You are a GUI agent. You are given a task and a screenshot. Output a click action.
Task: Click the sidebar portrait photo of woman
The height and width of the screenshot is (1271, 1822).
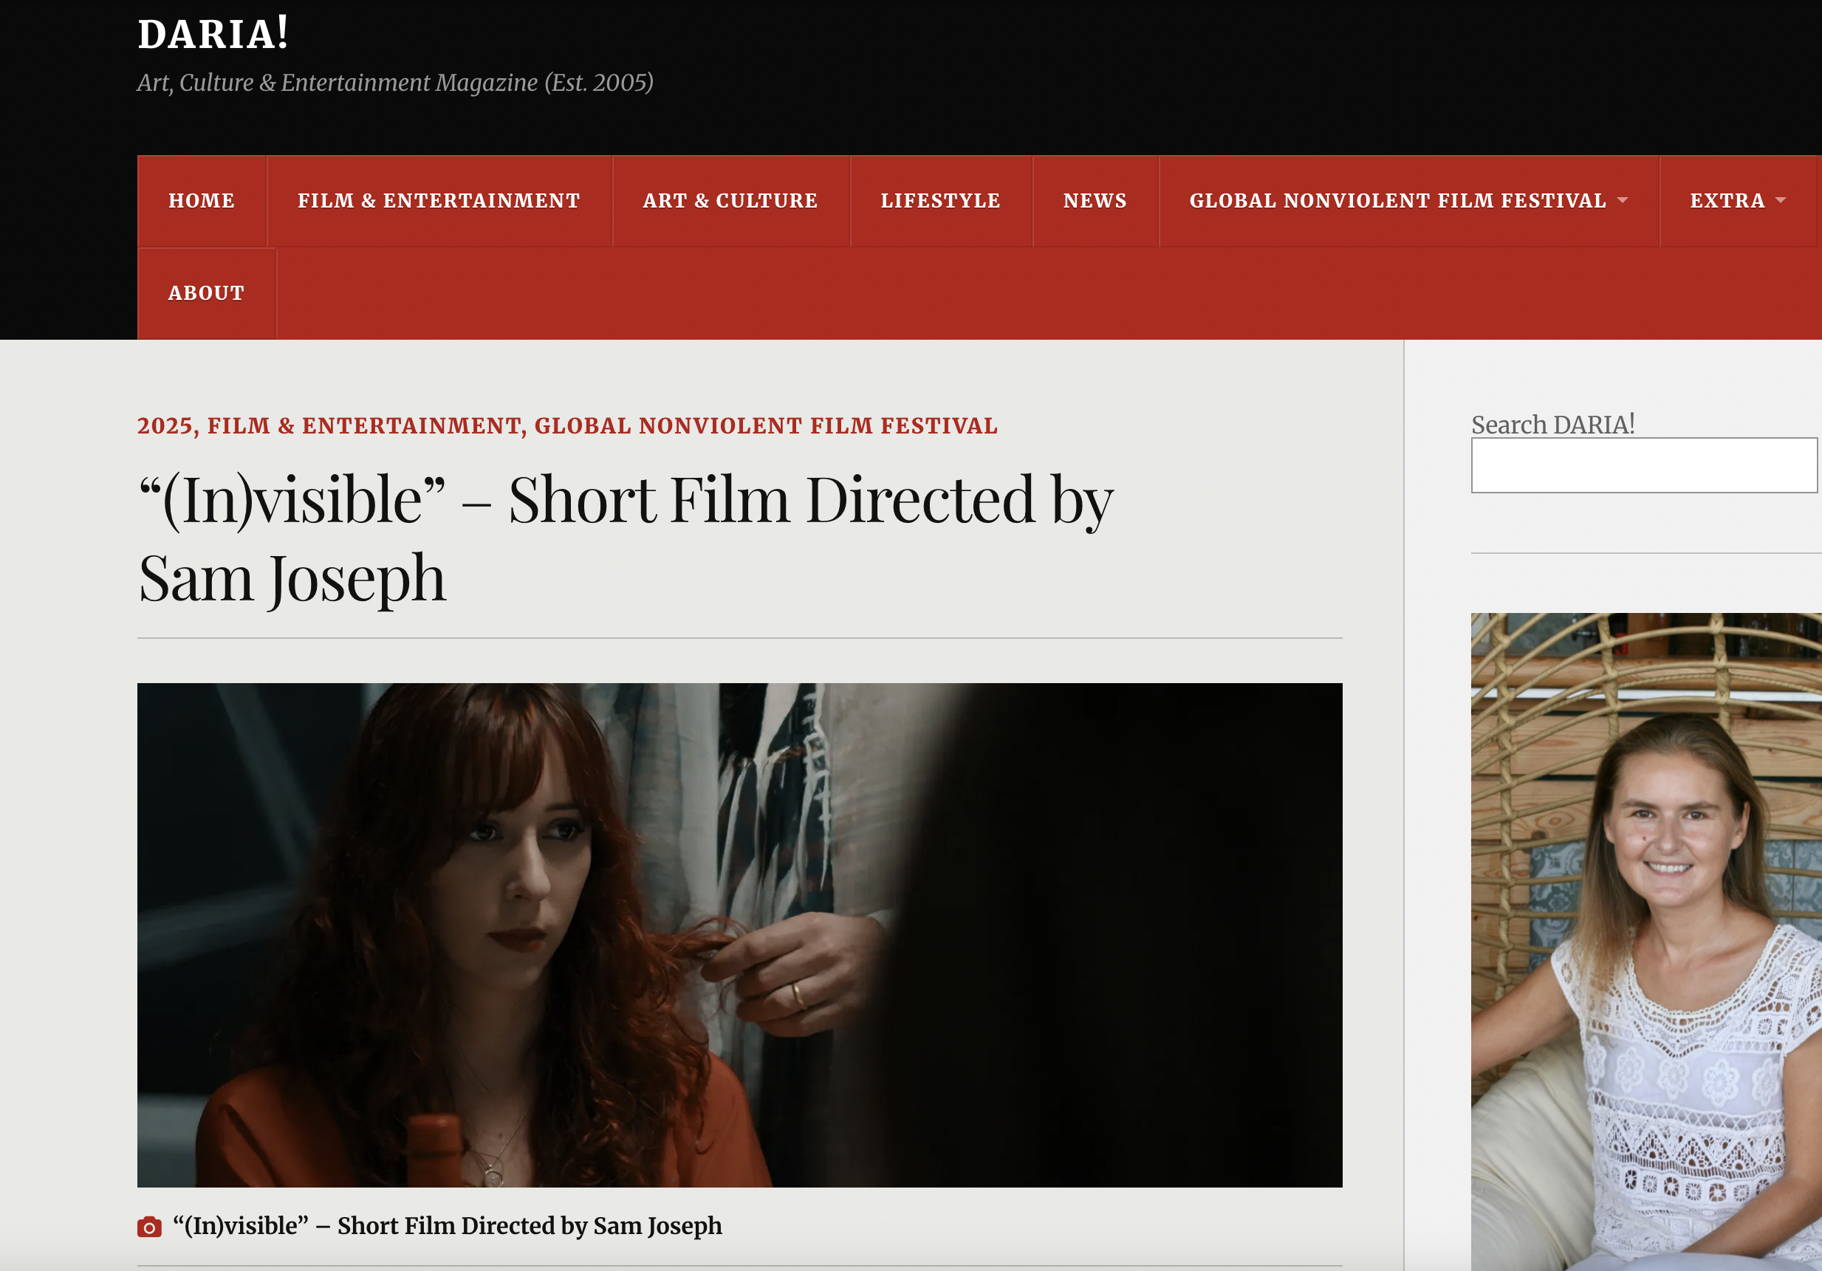tap(1645, 941)
